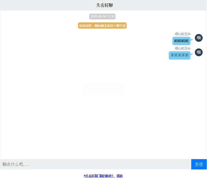Click the avatar beside message 不不不不不
The height and width of the screenshot is (180, 207).
point(198,52)
